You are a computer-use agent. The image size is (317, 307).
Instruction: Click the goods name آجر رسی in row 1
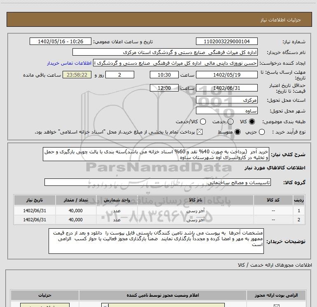195,211
